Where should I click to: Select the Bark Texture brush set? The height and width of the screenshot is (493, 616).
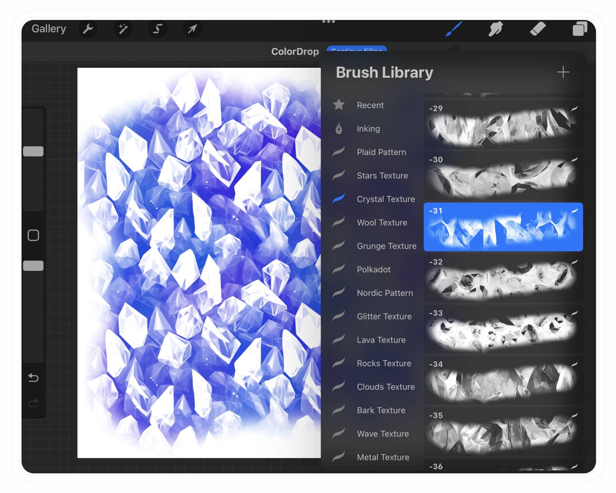[x=374, y=410]
